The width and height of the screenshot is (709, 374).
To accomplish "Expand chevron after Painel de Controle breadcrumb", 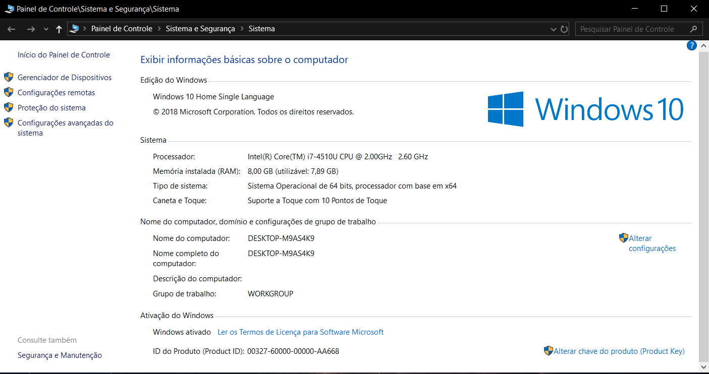I will click(159, 29).
